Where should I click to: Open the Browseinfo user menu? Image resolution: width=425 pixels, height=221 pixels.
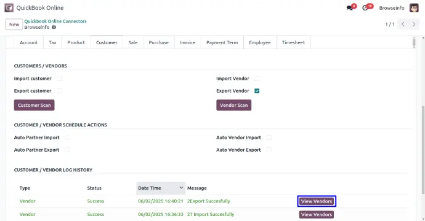[391, 8]
